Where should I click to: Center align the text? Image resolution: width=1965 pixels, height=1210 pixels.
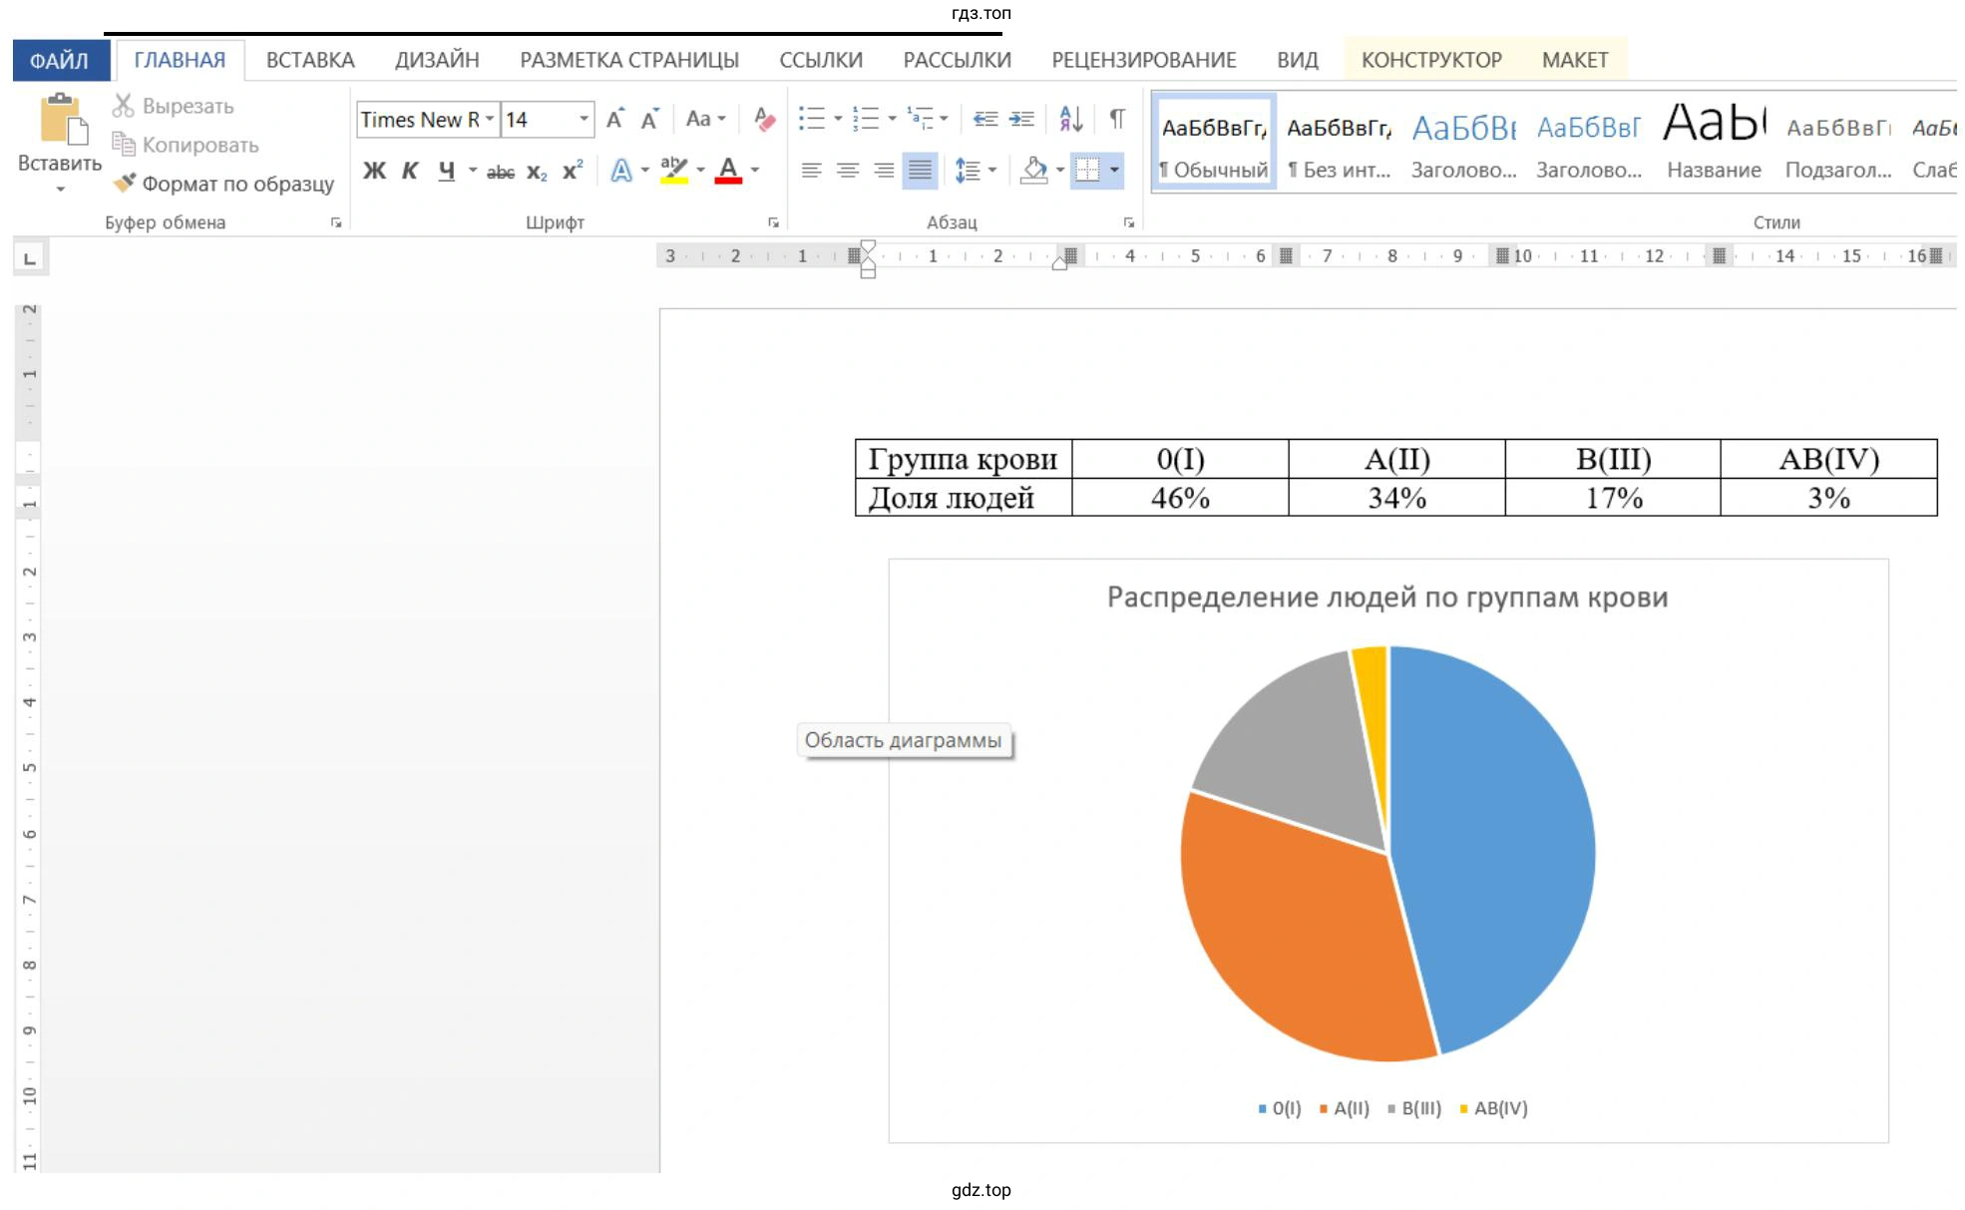(848, 171)
